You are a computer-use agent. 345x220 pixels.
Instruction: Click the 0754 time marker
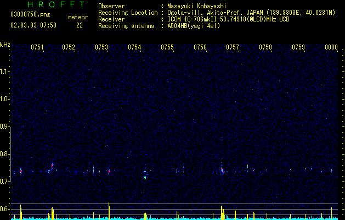click(x=134, y=47)
